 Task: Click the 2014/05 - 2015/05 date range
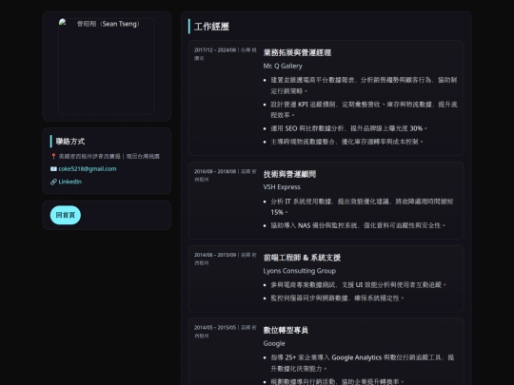point(215,328)
